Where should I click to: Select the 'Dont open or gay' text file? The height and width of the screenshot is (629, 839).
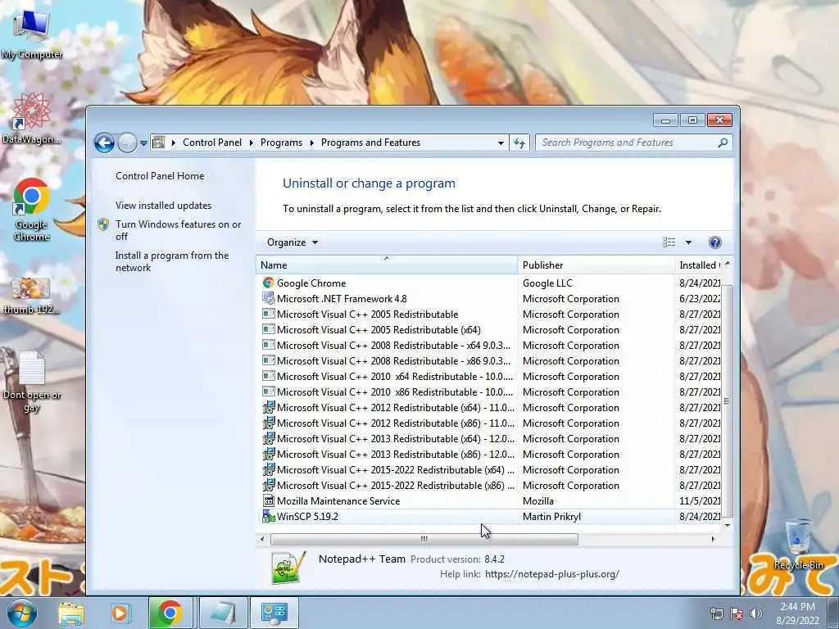[32, 381]
